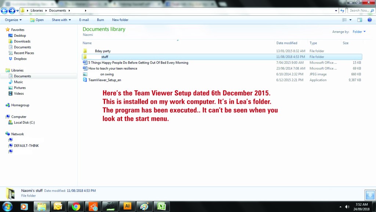Click the Burn toolbar button
This screenshot has width=376, height=212.
[100, 20]
